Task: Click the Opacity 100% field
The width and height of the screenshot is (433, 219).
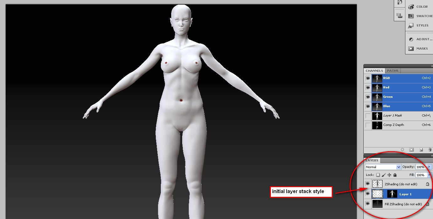Action: coord(421,167)
